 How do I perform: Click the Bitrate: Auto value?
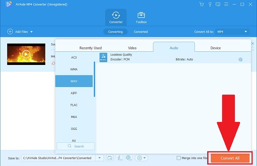click(x=184, y=59)
